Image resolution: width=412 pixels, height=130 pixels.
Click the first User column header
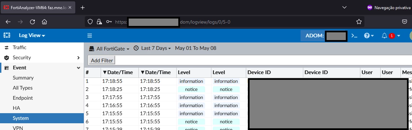[x=370, y=72]
